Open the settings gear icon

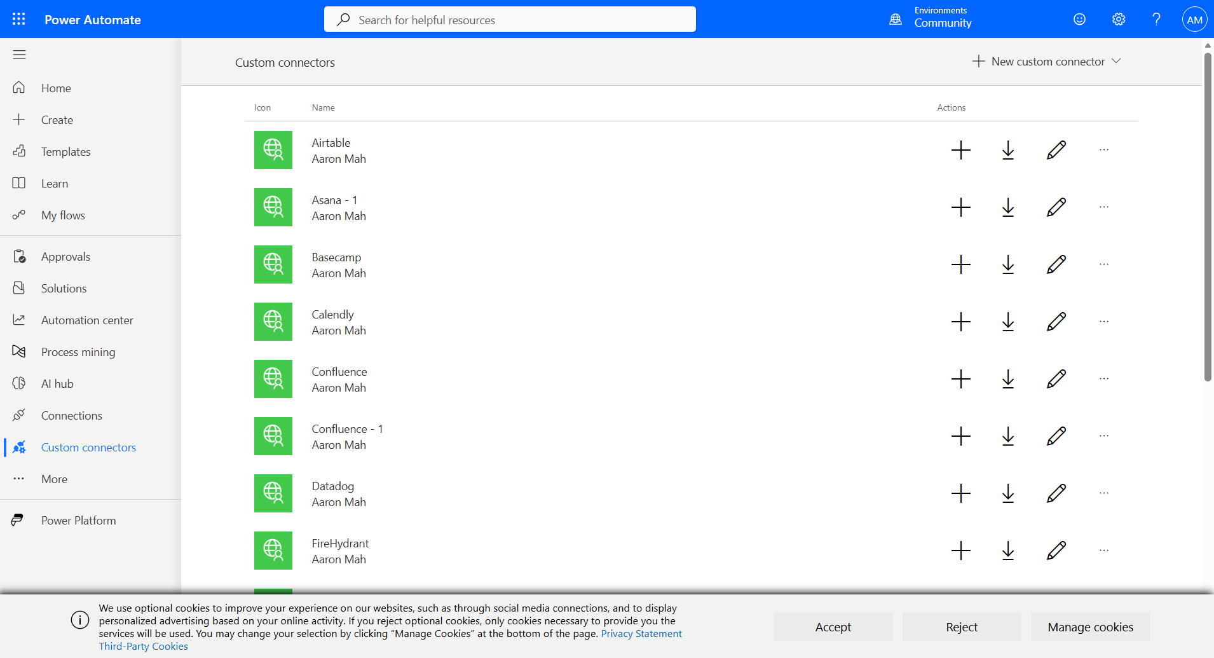click(x=1119, y=19)
